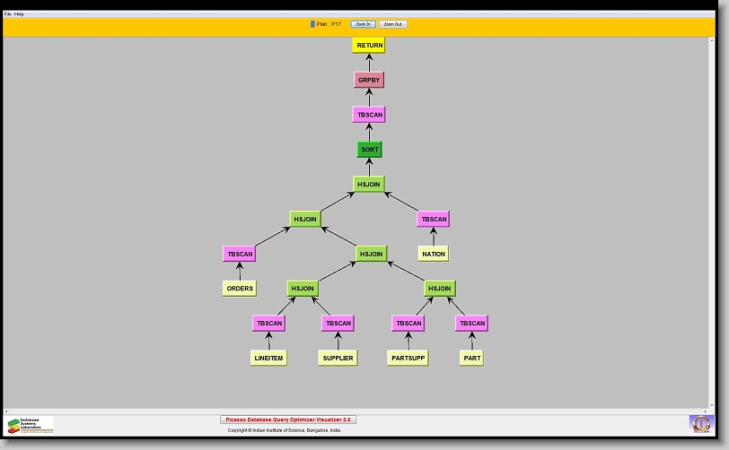Select the PART table node
729x450 pixels.
(x=471, y=358)
